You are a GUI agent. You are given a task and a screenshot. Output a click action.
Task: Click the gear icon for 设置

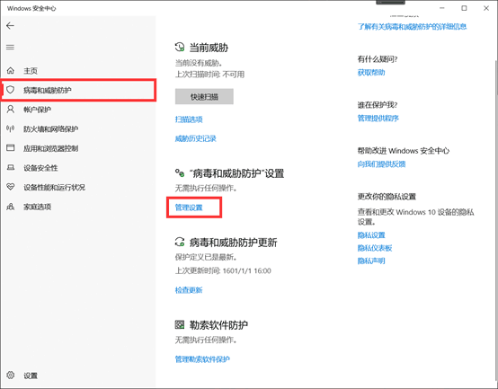[x=11, y=375]
